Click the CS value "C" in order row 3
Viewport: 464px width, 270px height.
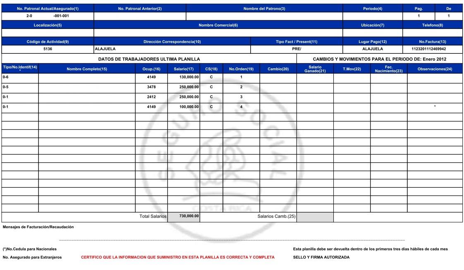(211, 97)
